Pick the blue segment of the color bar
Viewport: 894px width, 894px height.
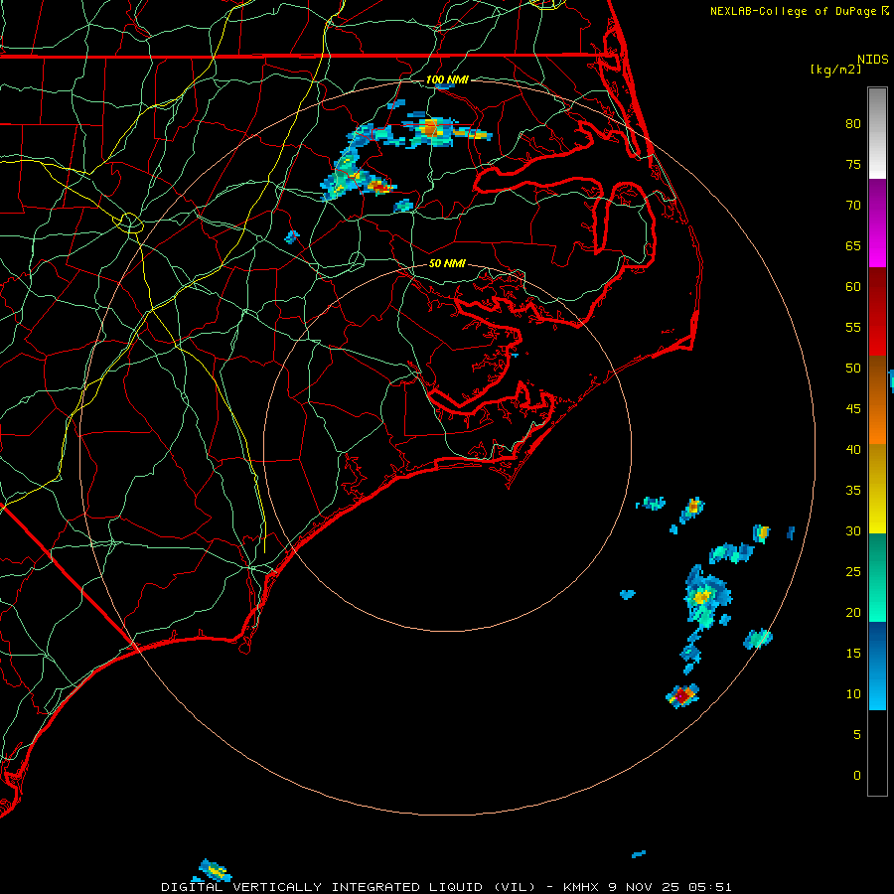(x=877, y=666)
